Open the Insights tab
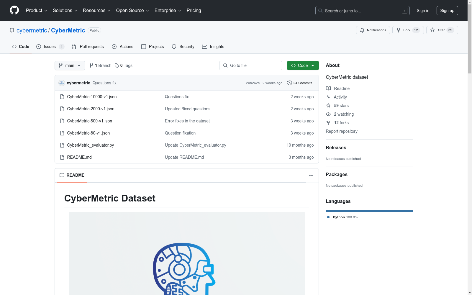The image size is (472, 295). [x=213, y=47]
